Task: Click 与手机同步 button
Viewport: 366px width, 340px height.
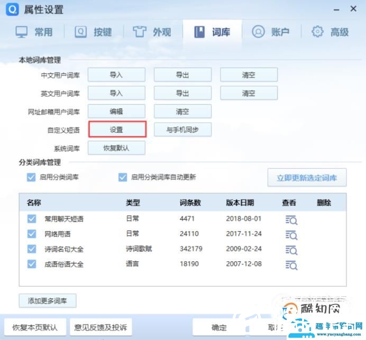Action: 182,130
